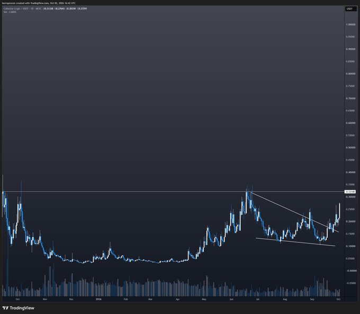360x314 pixels.
Task: Click the Apr label on time axis
Action: point(177,299)
